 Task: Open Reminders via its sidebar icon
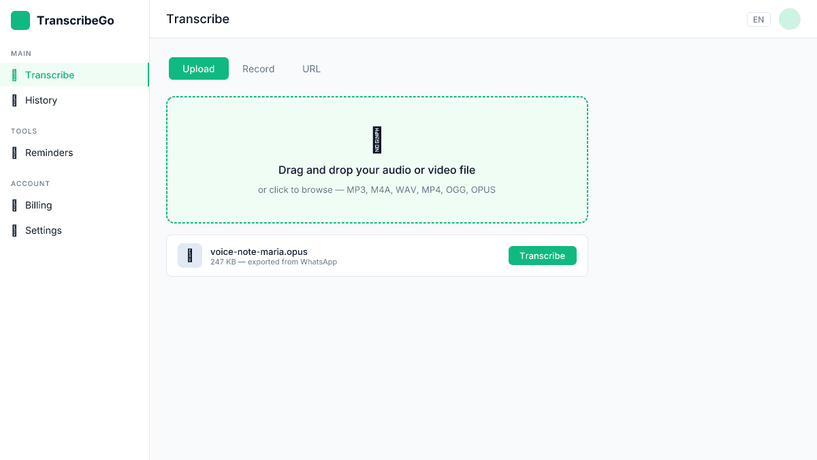(15, 153)
